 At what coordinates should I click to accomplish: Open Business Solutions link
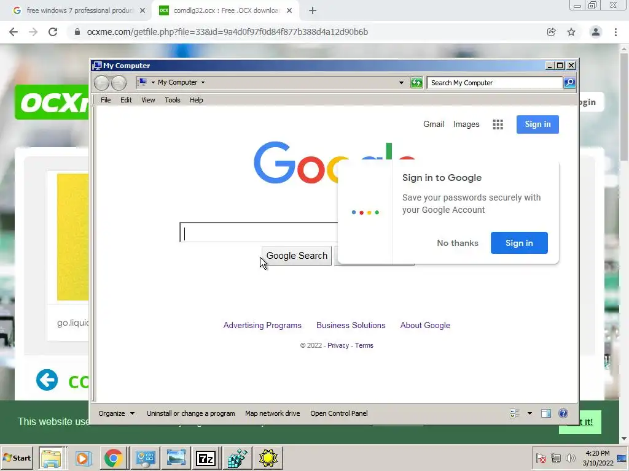351,325
